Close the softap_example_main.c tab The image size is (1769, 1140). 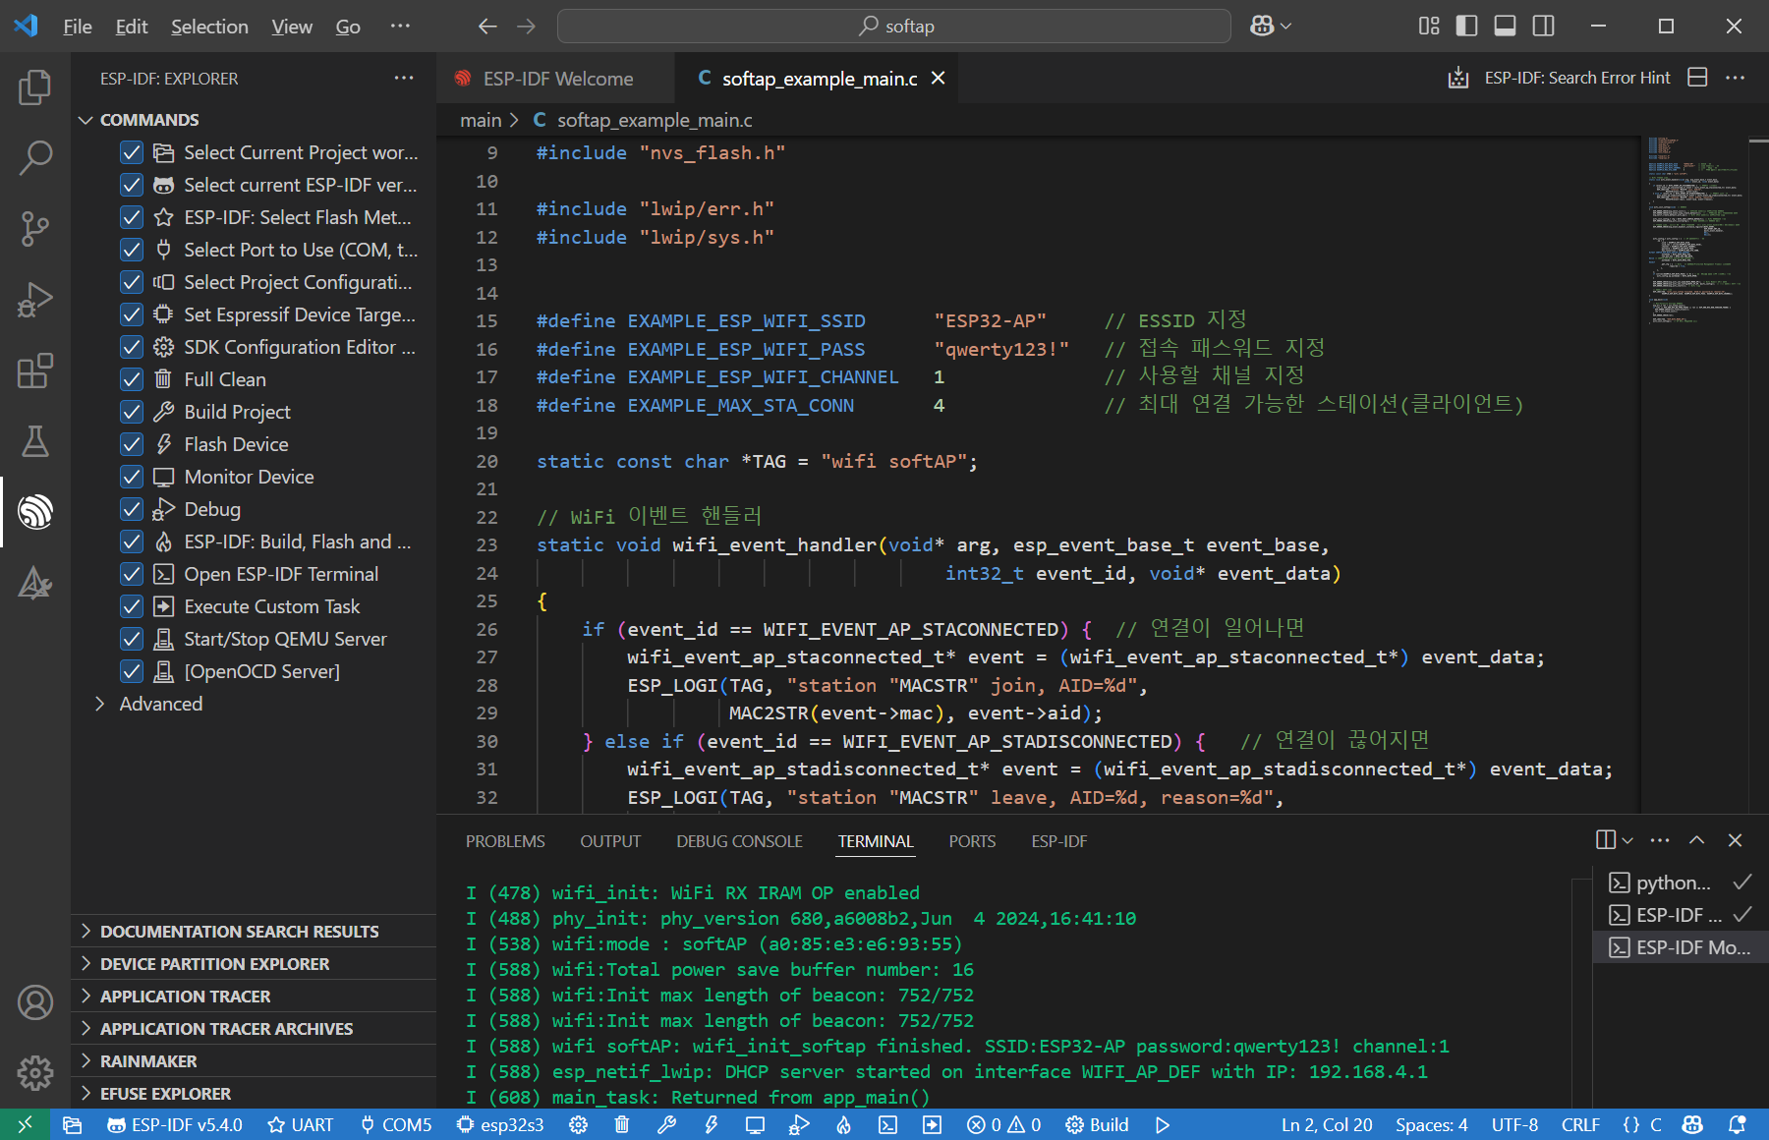tap(939, 78)
